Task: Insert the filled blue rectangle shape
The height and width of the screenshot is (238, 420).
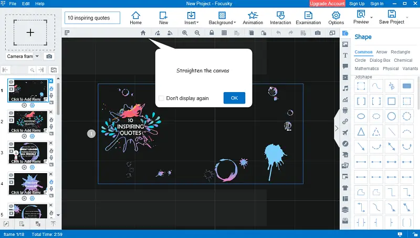Action: (406, 86)
